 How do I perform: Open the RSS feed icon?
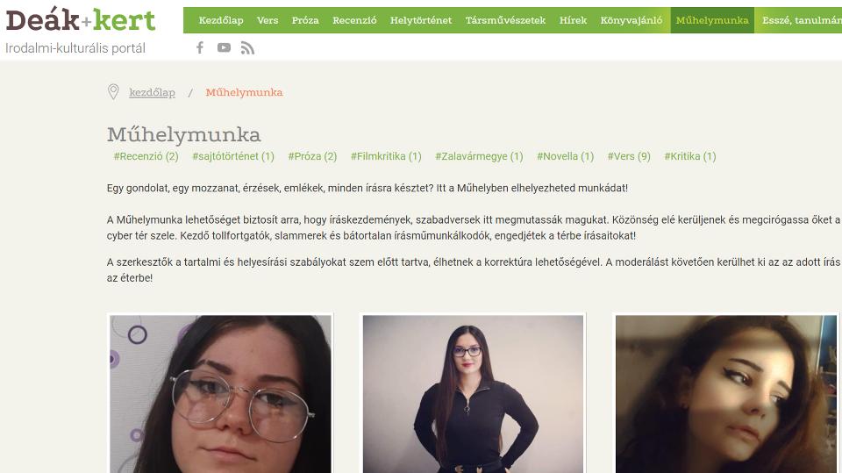(x=247, y=48)
